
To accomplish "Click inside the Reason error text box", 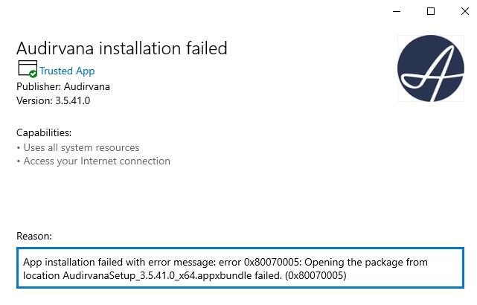I will [x=240, y=268].
